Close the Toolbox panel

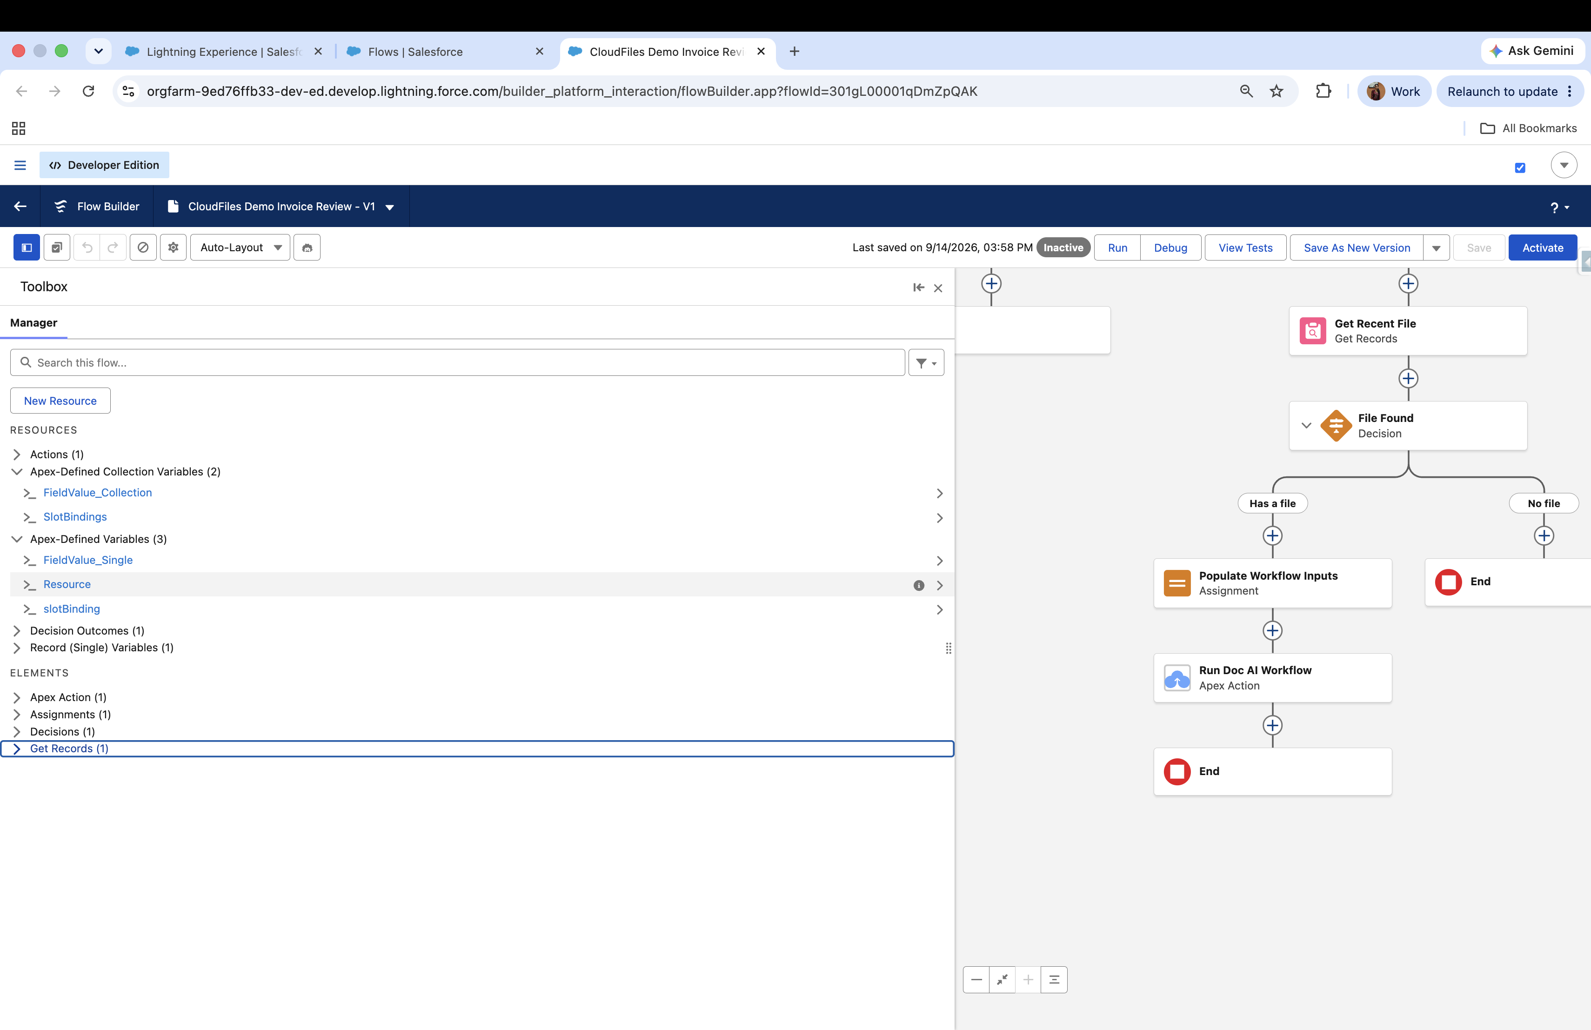coord(938,288)
